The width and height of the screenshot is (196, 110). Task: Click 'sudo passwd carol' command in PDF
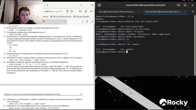(x=18, y=34)
